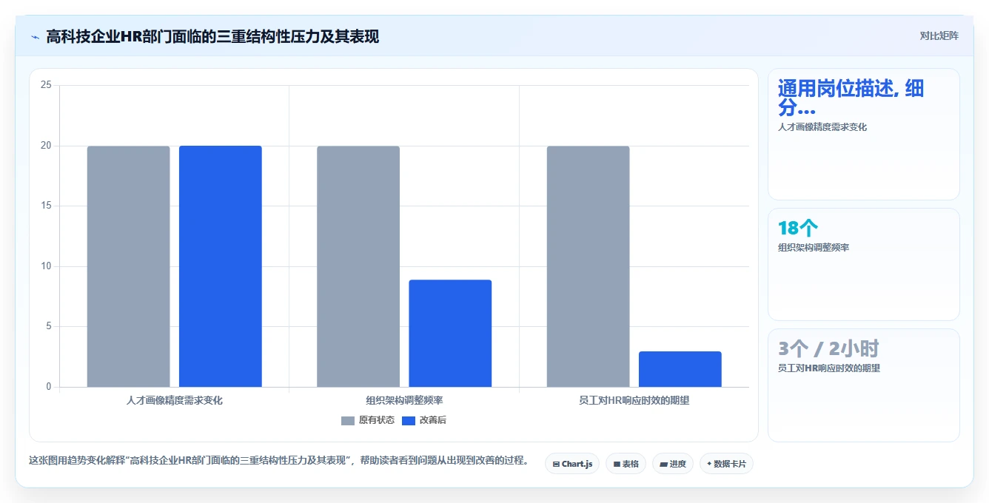Click the icon inside the 表格 tag
989x503 pixels.
click(x=617, y=465)
